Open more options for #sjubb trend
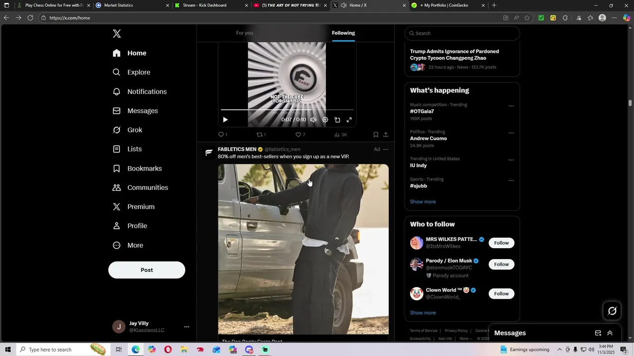The height and width of the screenshot is (356, 634). coord(511,180)
